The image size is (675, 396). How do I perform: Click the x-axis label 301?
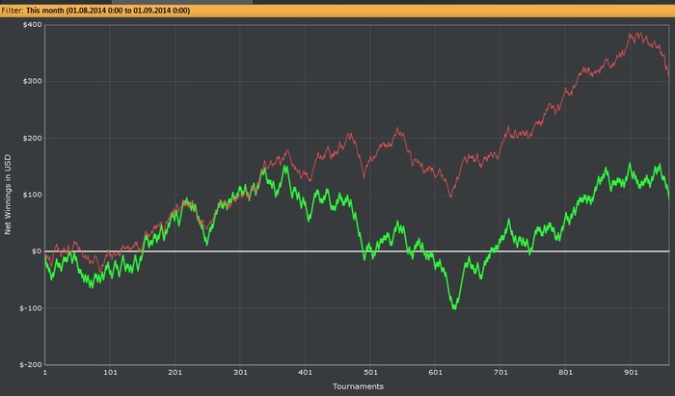[x=240, y=372]
